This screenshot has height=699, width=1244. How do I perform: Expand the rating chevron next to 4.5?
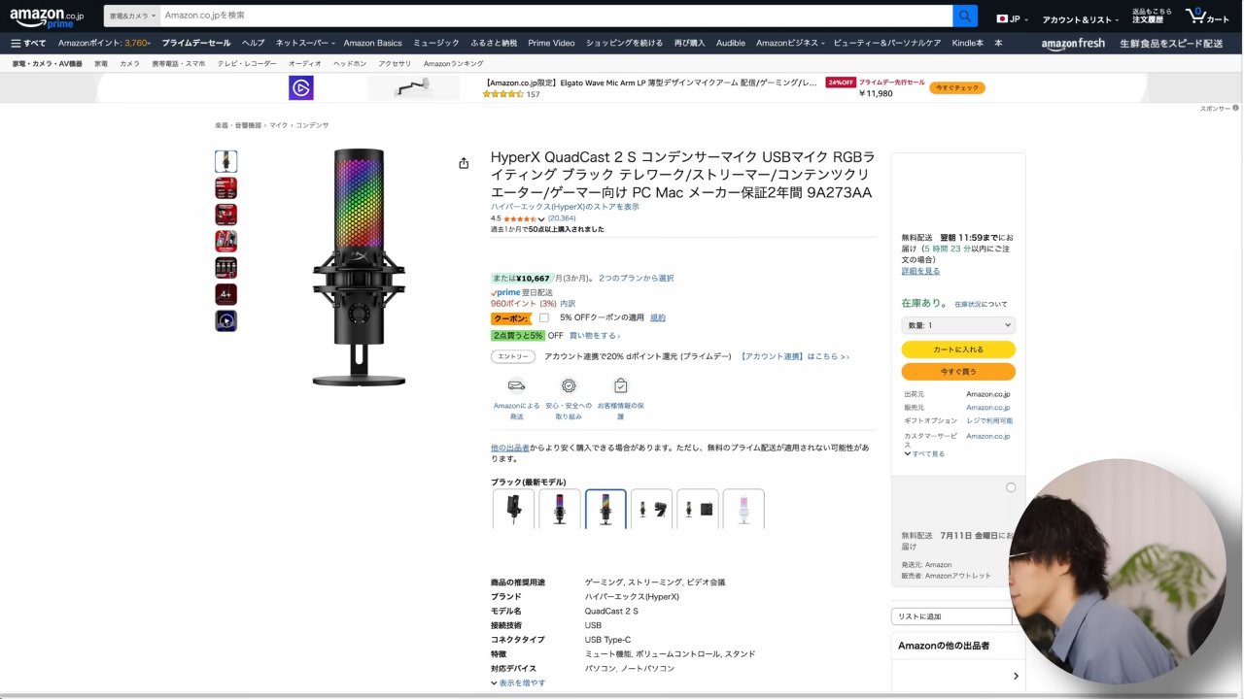tap(541, 219)
